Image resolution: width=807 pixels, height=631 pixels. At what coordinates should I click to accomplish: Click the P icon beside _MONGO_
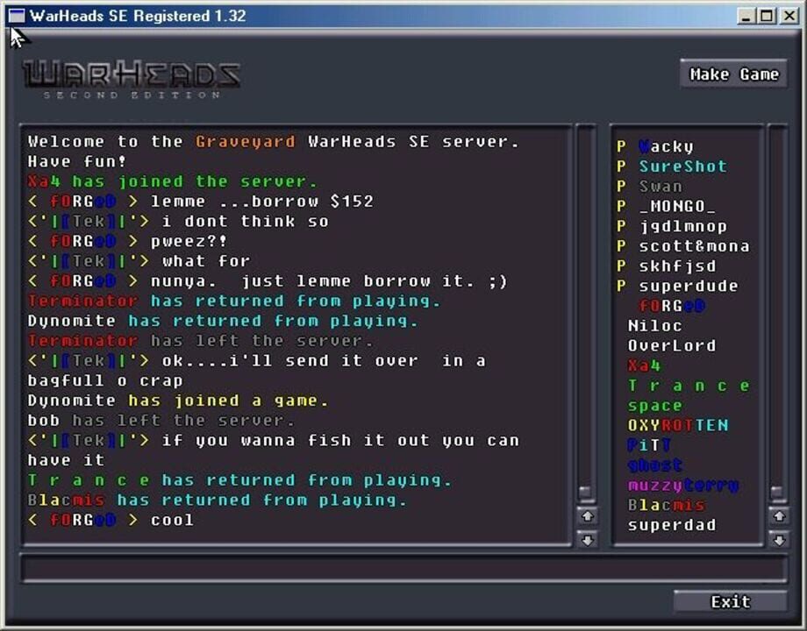(620, 205)
